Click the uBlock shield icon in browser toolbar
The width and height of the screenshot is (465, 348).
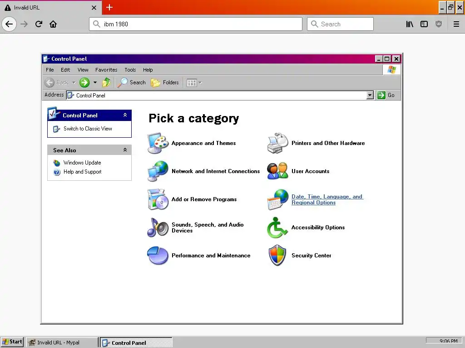click(x=439, y=24)
